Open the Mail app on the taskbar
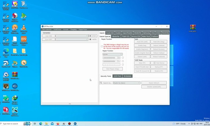Viewport: 210px width, 126px height. [x=52, y=124]
